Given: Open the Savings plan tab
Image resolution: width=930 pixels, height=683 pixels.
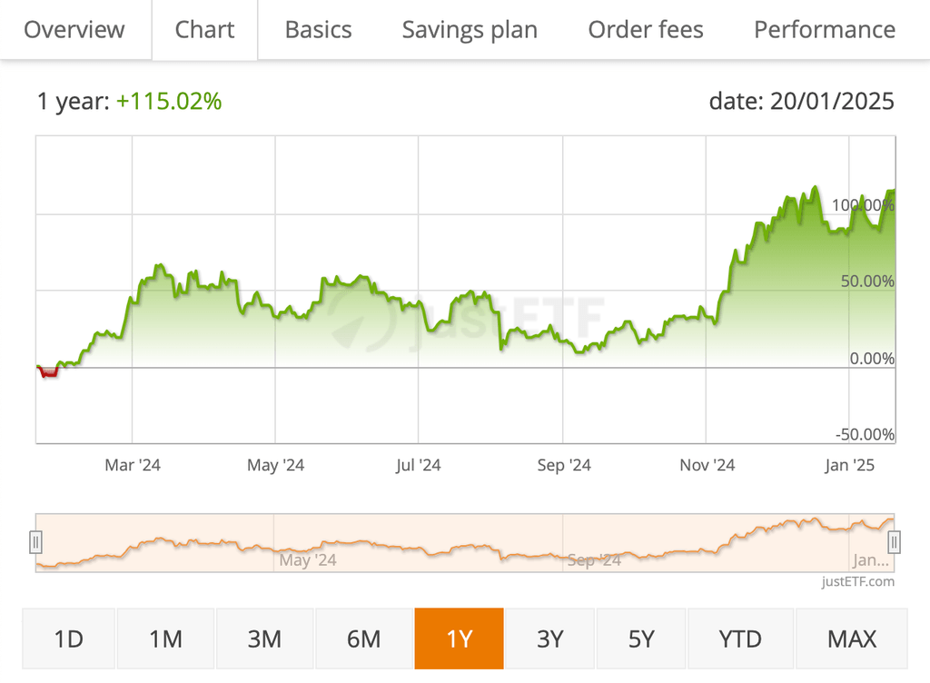Looking at the screenshot, I should click(470, 30).
